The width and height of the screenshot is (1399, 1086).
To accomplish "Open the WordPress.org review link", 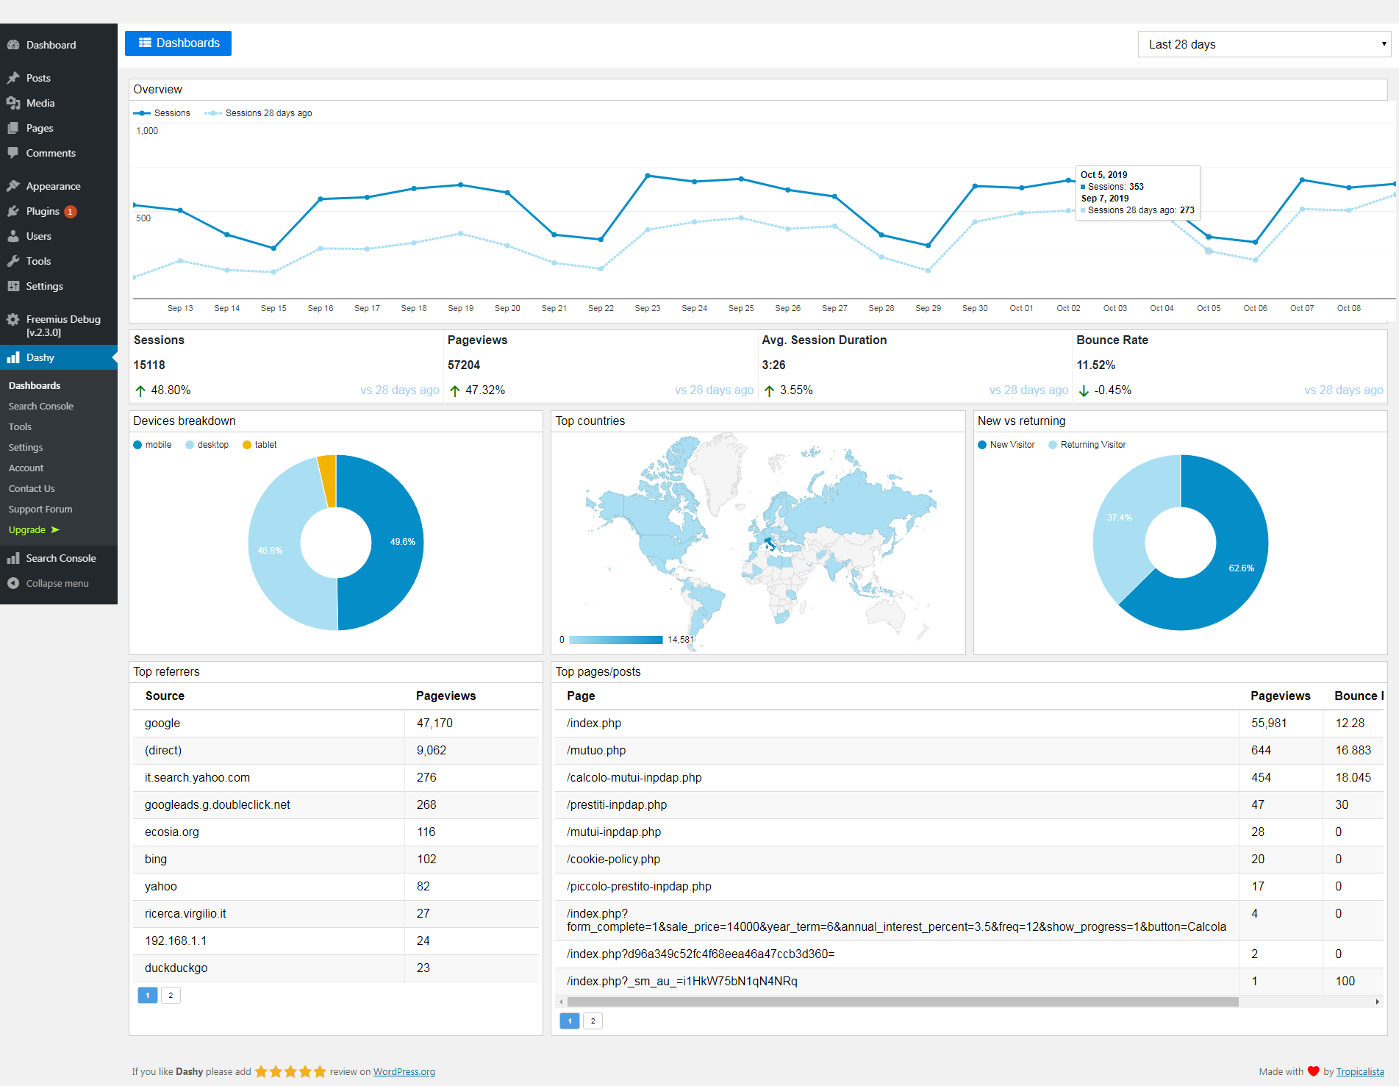I will tap(404, 1071).
